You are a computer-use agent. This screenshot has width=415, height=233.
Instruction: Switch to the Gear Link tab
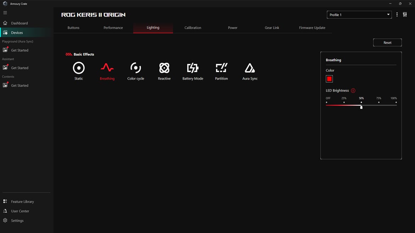pyautogui.click(x=272, y=28)
